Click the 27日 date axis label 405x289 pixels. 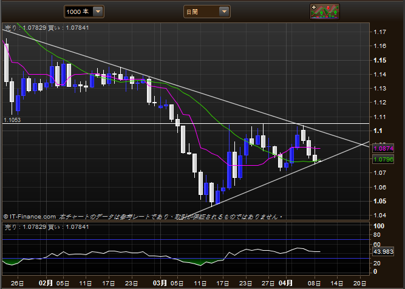coord(268,283)
